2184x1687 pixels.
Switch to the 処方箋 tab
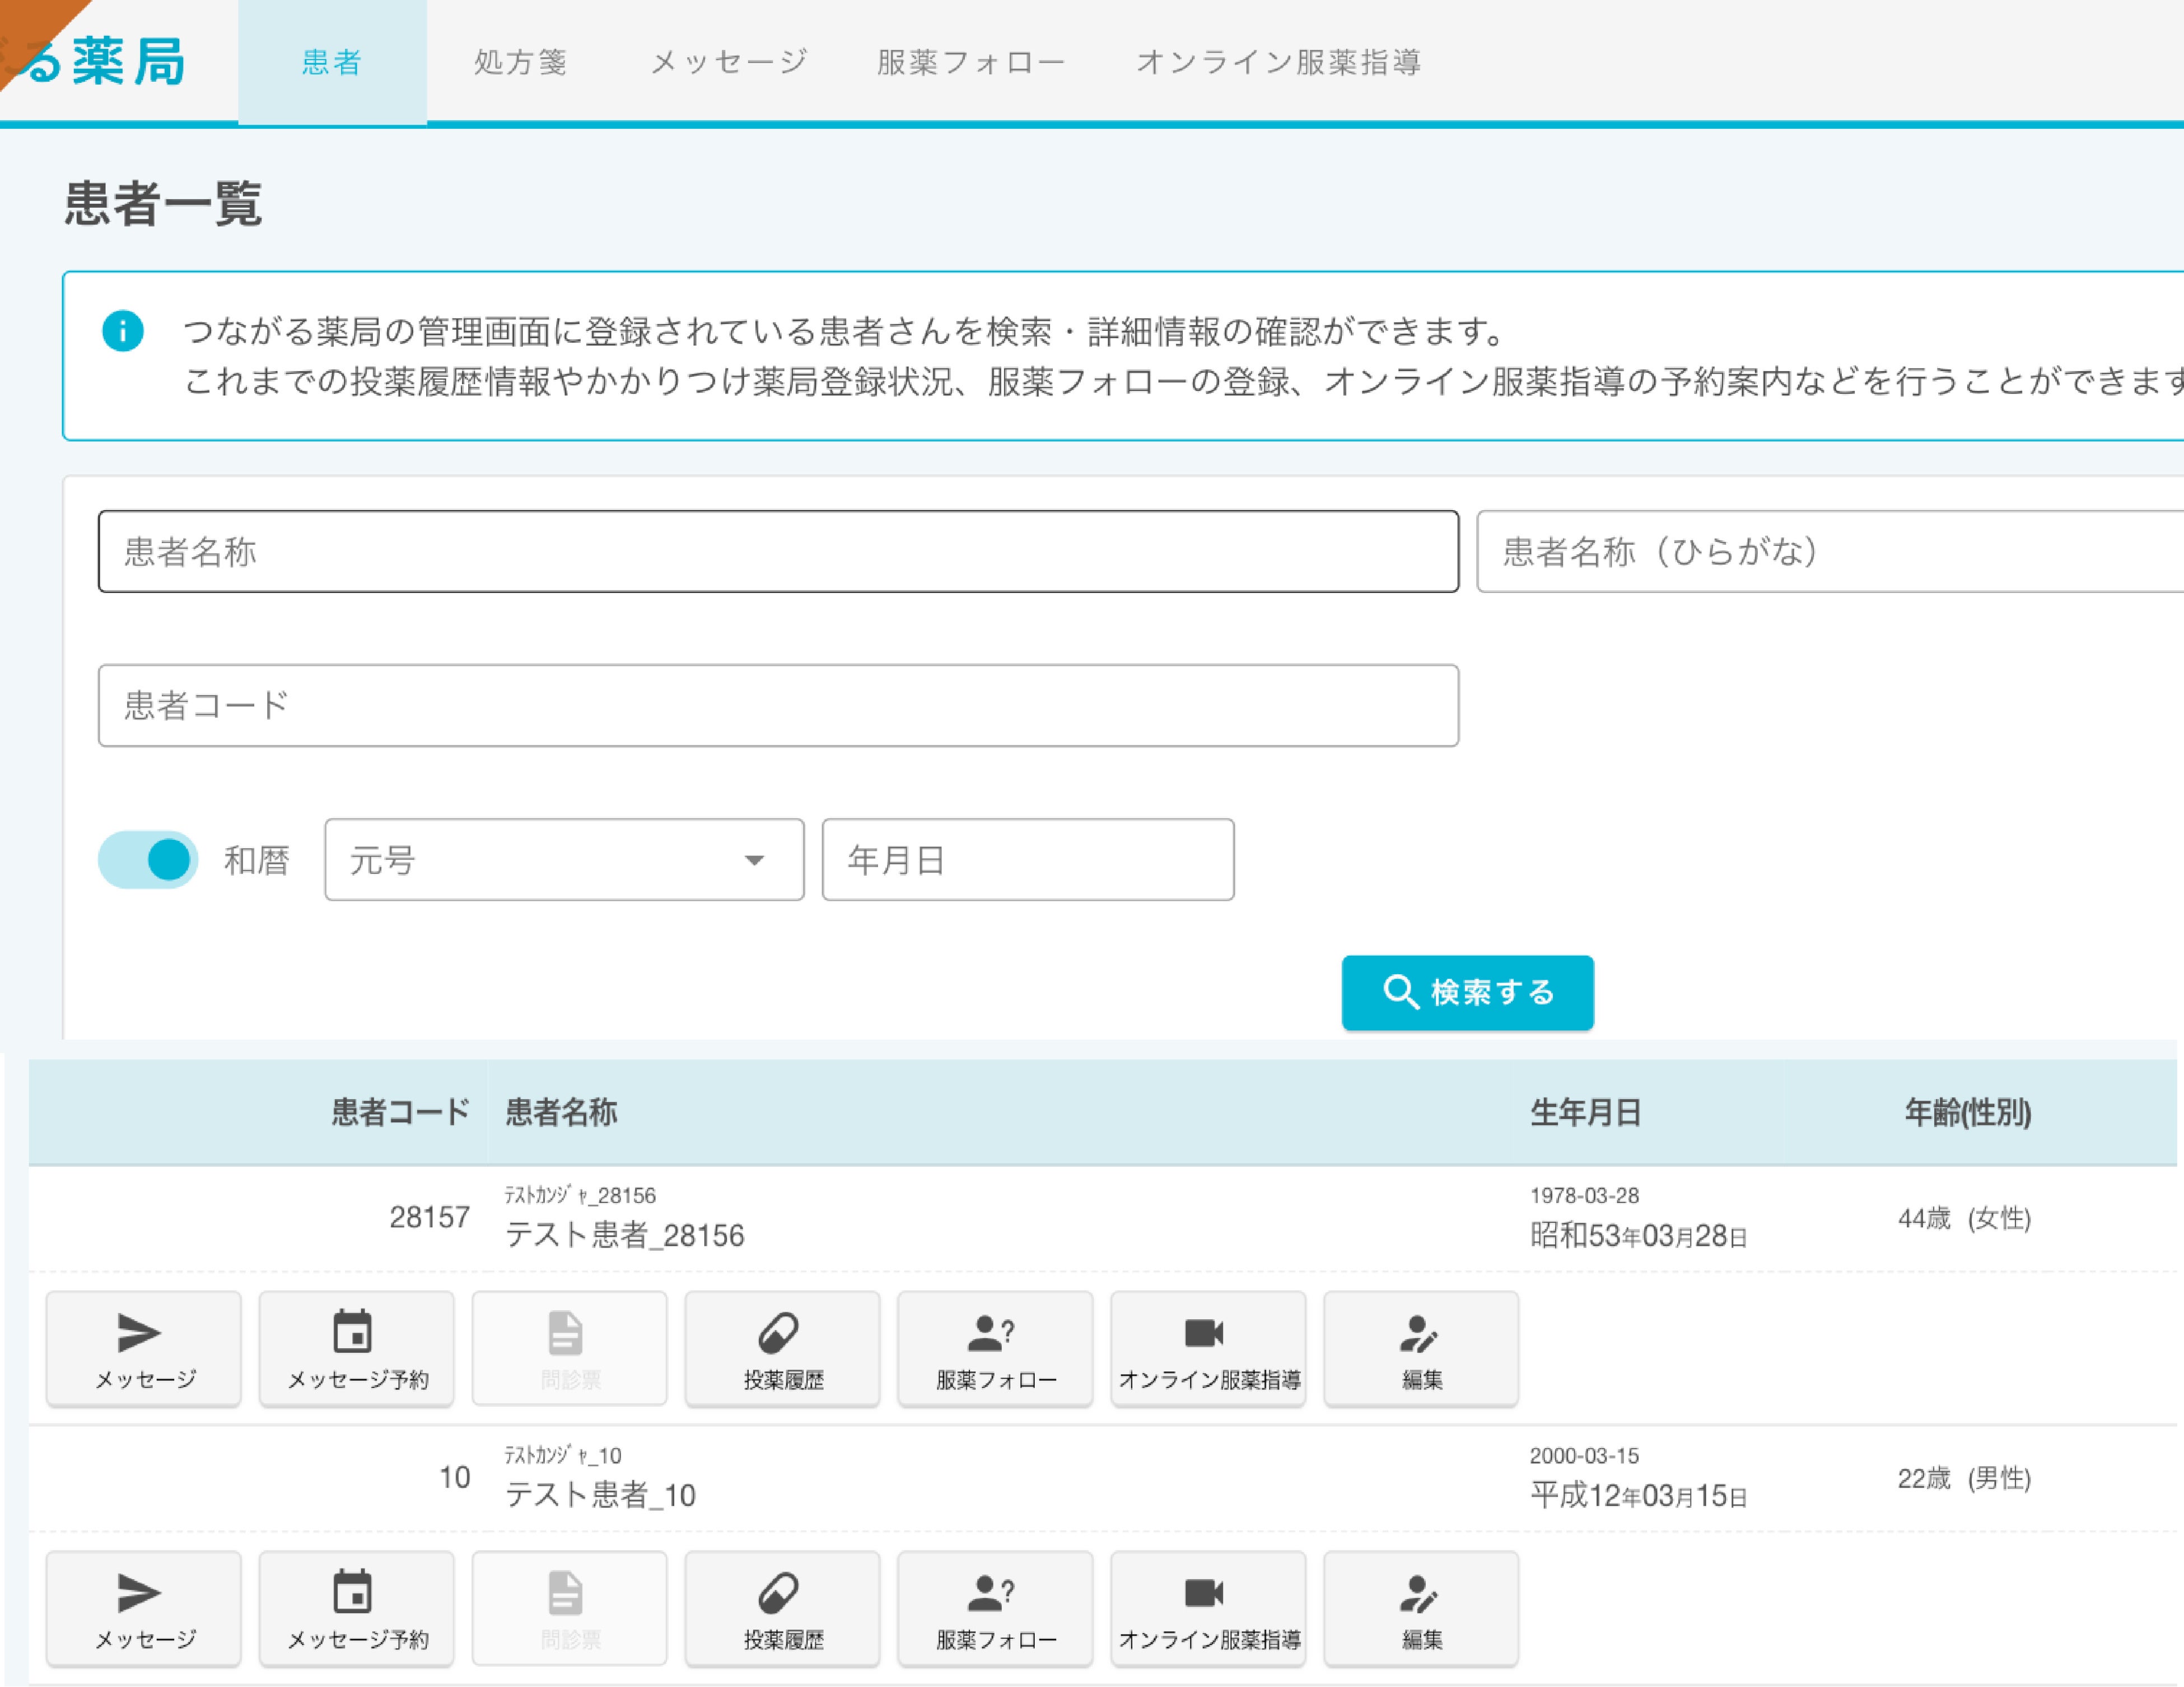coord(520,62)
